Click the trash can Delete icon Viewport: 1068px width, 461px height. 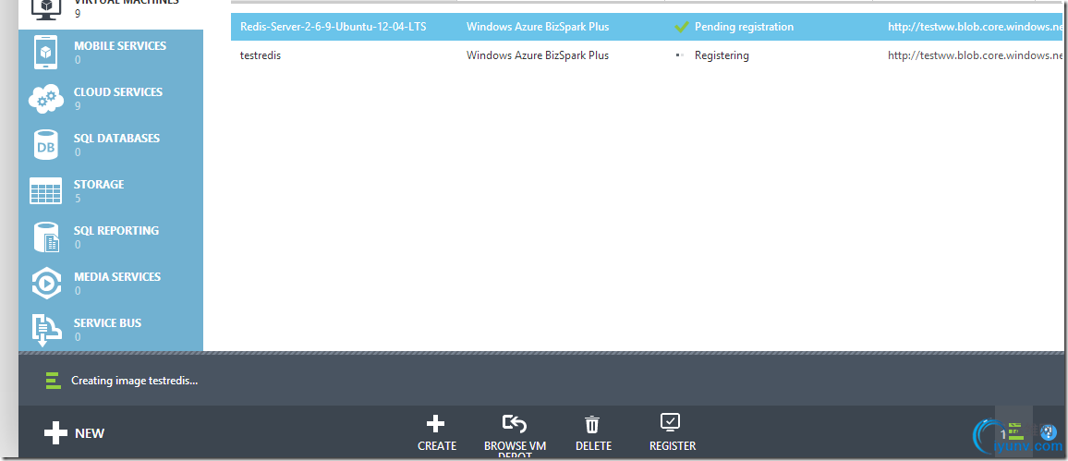point(592,425)
